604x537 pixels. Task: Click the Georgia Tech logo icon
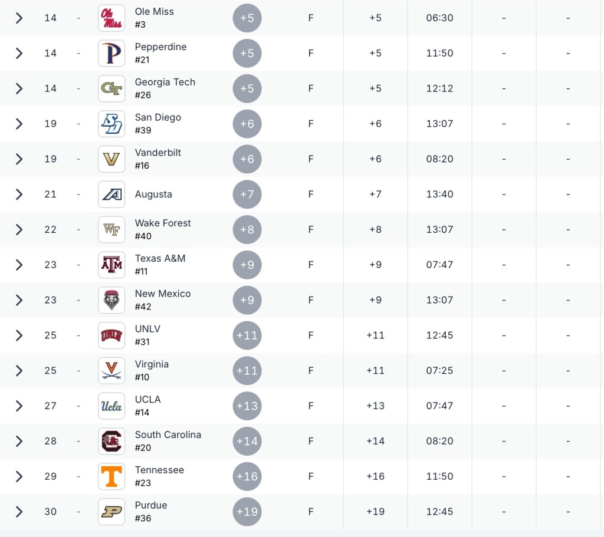tap(111, 88)
